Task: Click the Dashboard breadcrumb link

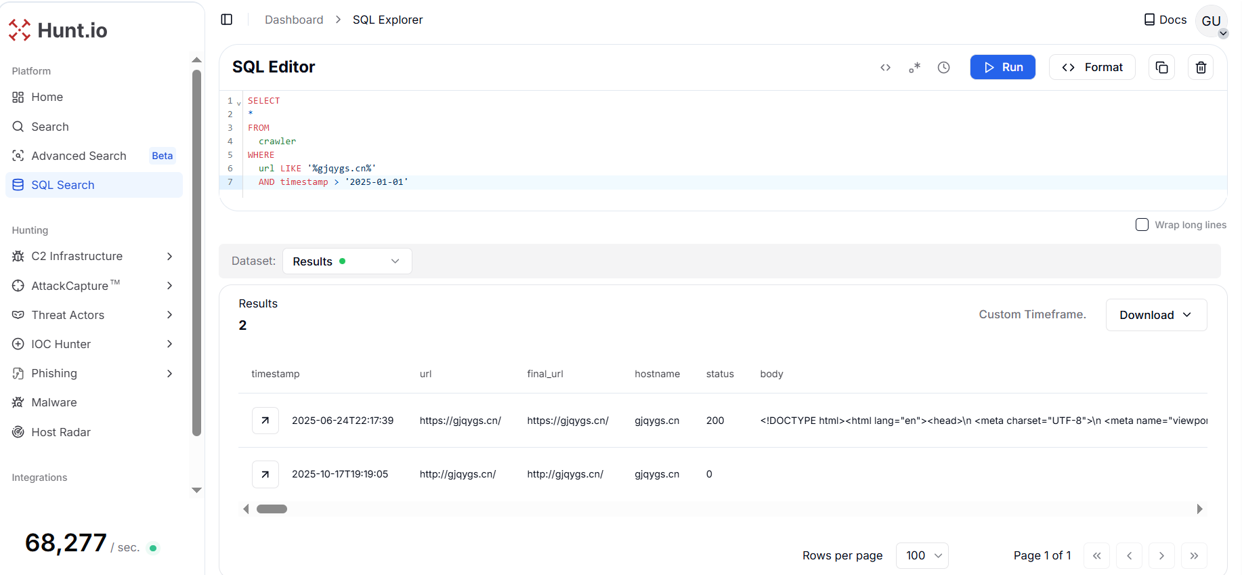Action: [x=294, y=20]
